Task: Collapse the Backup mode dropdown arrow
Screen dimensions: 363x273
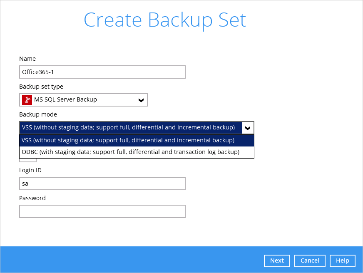Action: pos(248,128)
